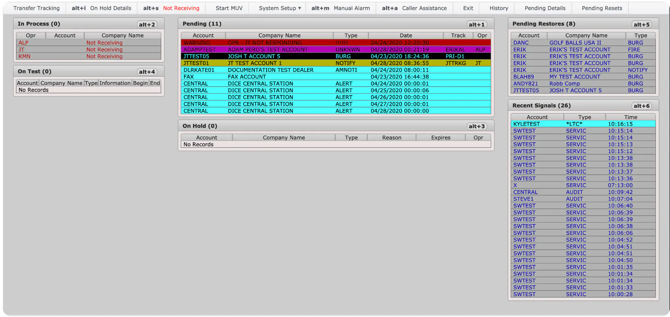Click the alt+5 badge on Pending Restores

click(641, 24)
